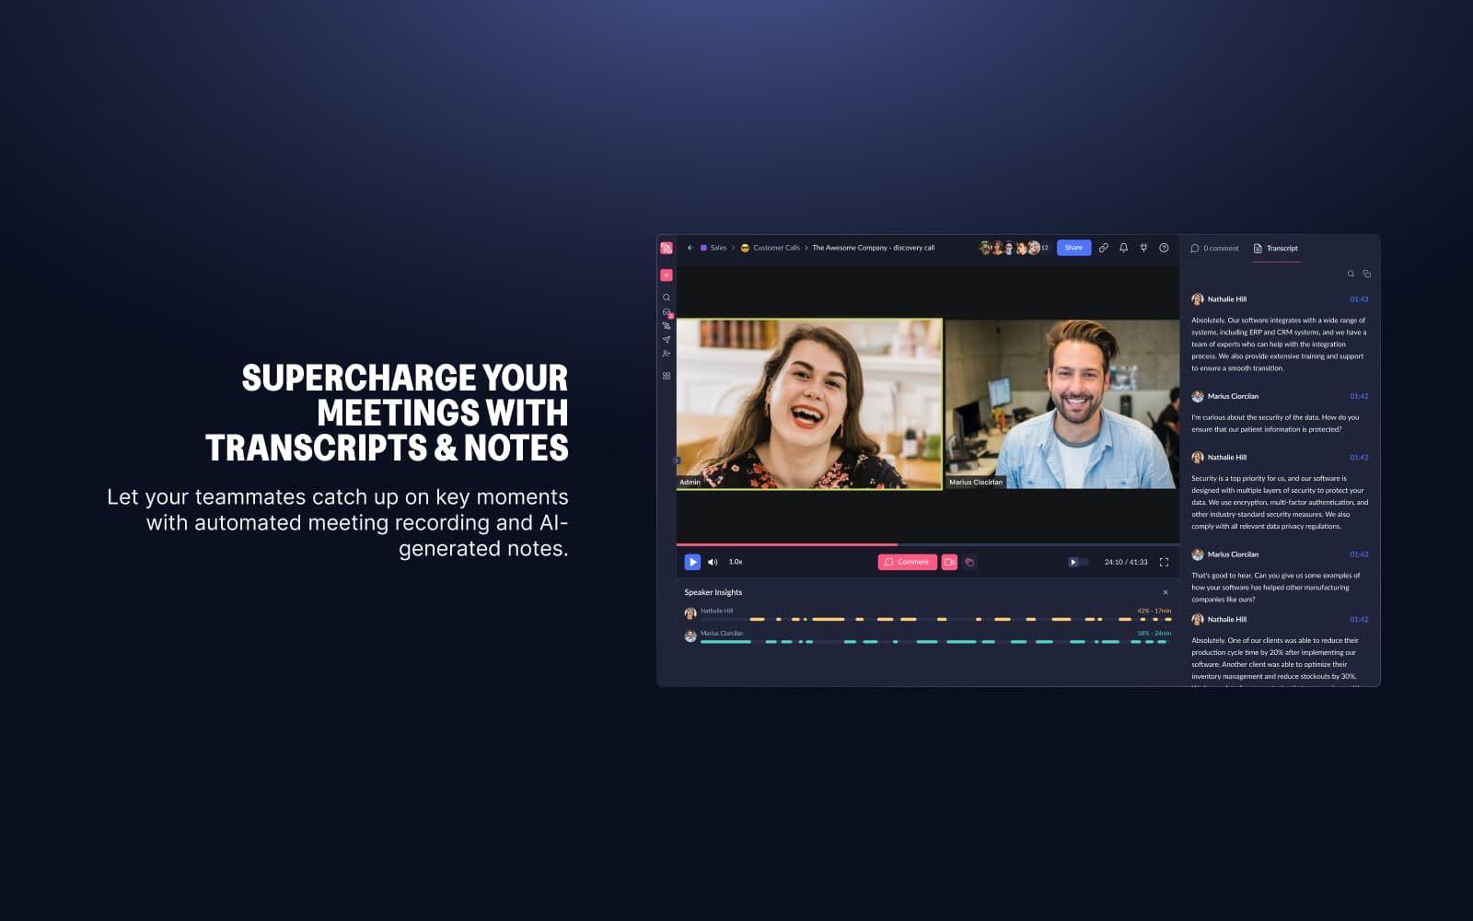
Task: Click the integrations plug icon
Action: click(1144, 248)
